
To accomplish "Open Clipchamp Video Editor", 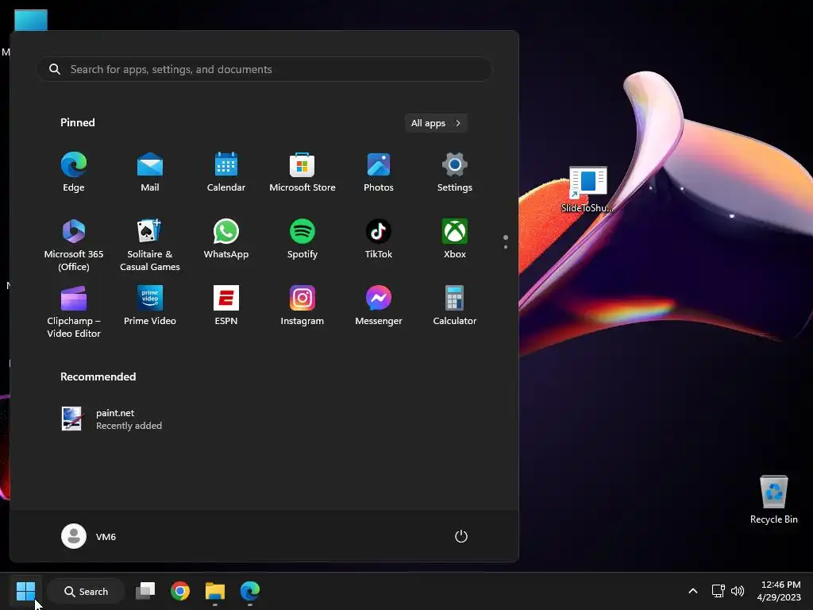I will [x=74, y=311].
